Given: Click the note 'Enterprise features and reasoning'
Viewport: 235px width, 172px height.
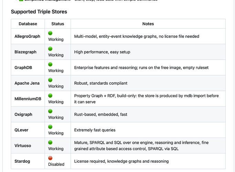Looking at the screenshot, I should click(106, 68).
